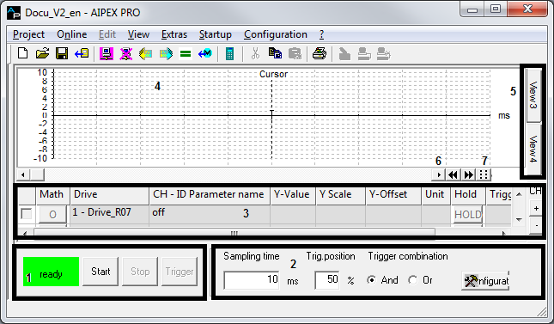Print using the printer icon

320,54
